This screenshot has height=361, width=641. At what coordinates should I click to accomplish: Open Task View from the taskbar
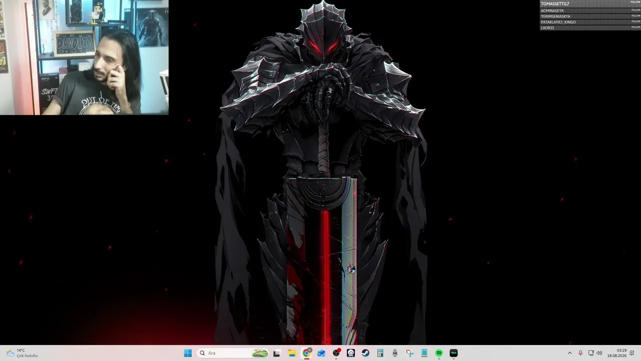[276, 353]
